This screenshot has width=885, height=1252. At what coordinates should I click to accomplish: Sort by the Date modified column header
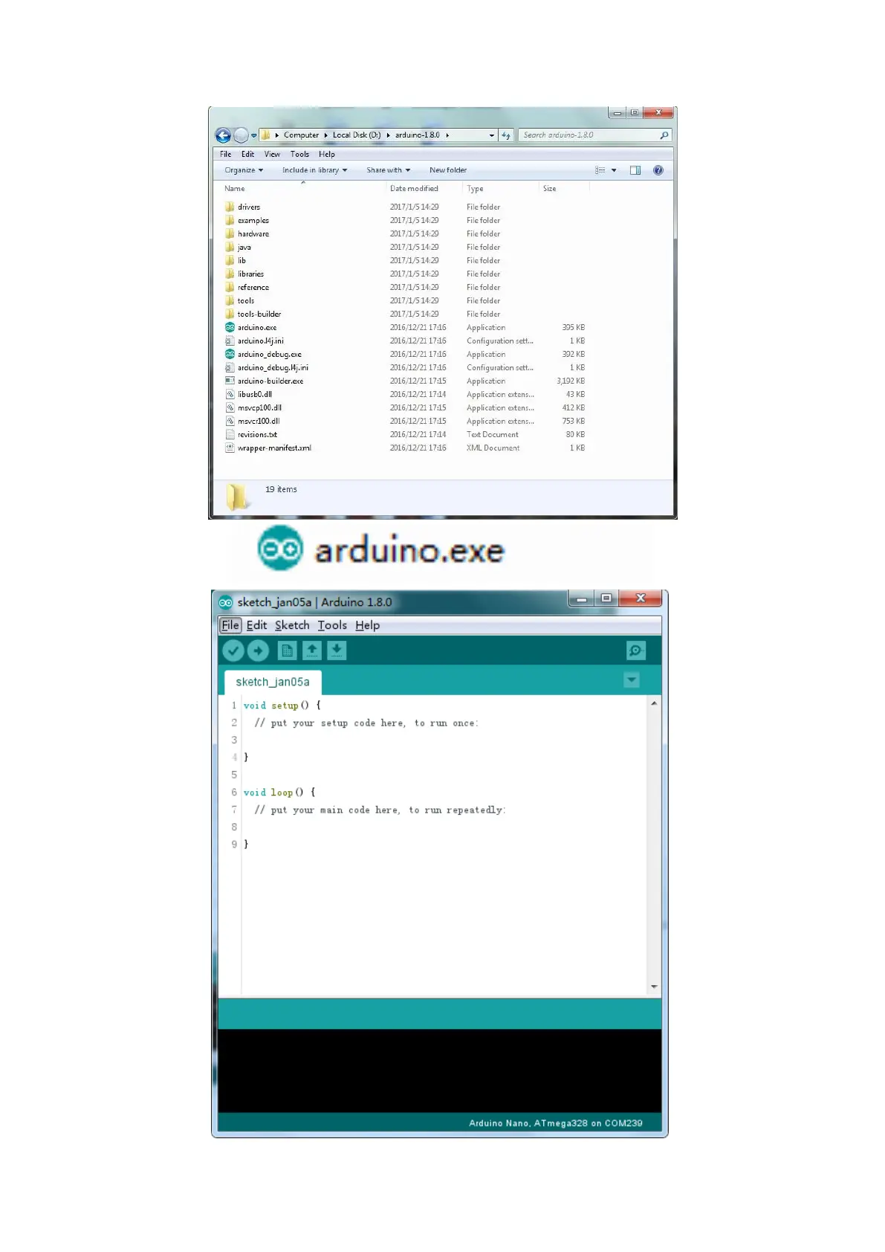414,189
